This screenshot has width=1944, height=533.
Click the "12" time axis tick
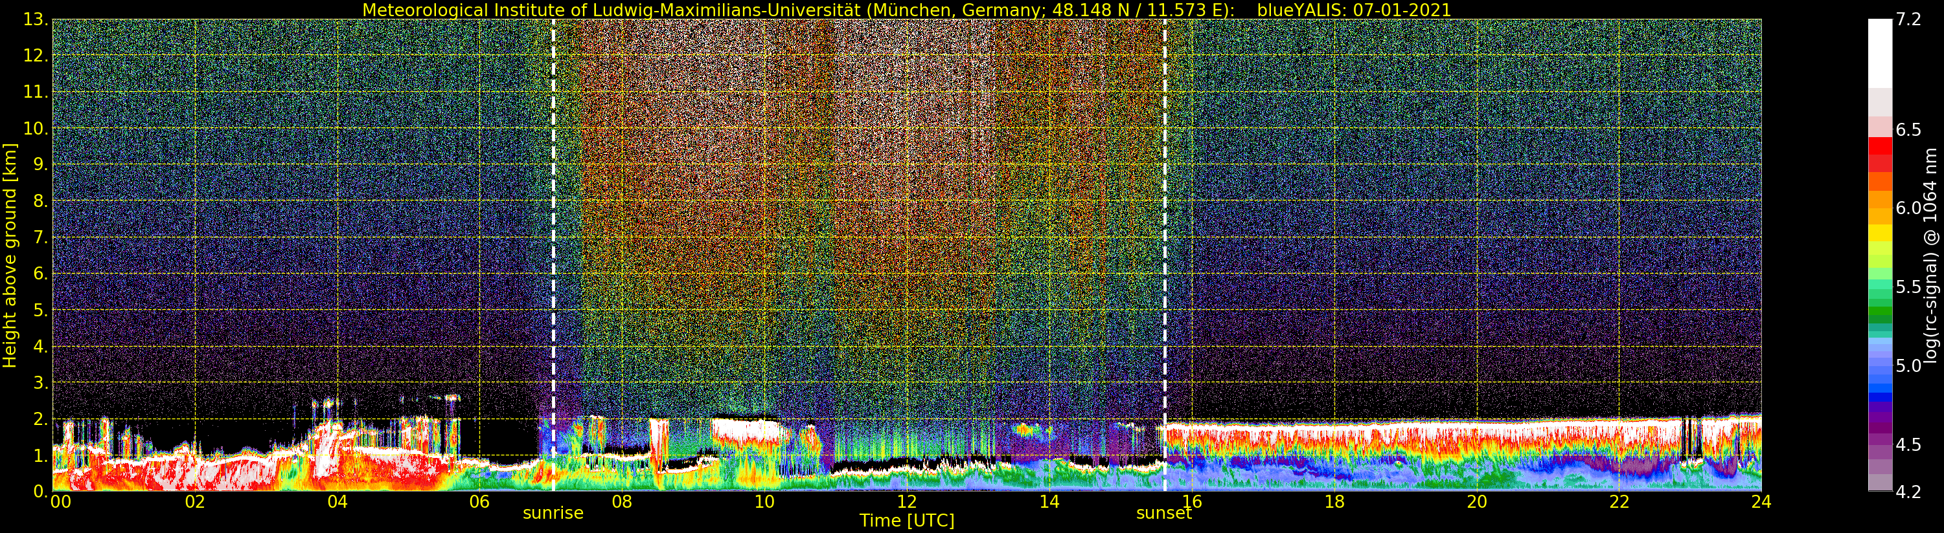click(907, 502)
